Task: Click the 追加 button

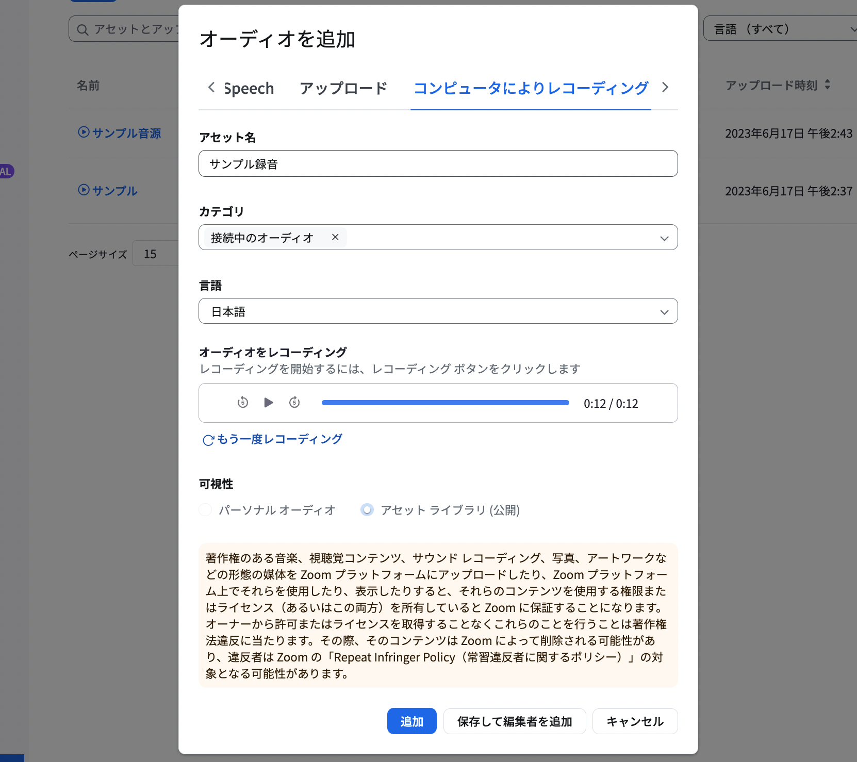Action: click(x=411, y=721)
